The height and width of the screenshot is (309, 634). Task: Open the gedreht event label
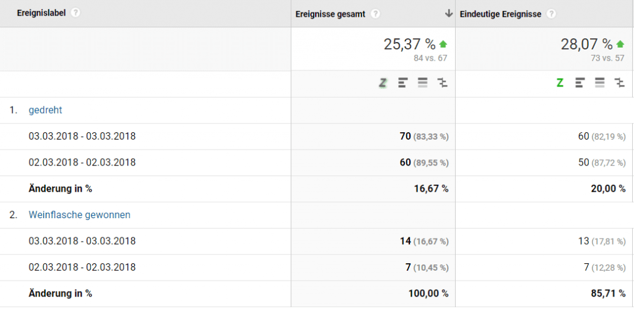point(45,110)
